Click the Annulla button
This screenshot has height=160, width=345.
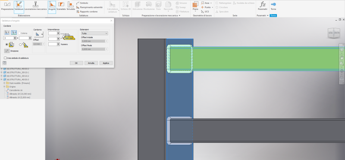[x=91, y=63]
